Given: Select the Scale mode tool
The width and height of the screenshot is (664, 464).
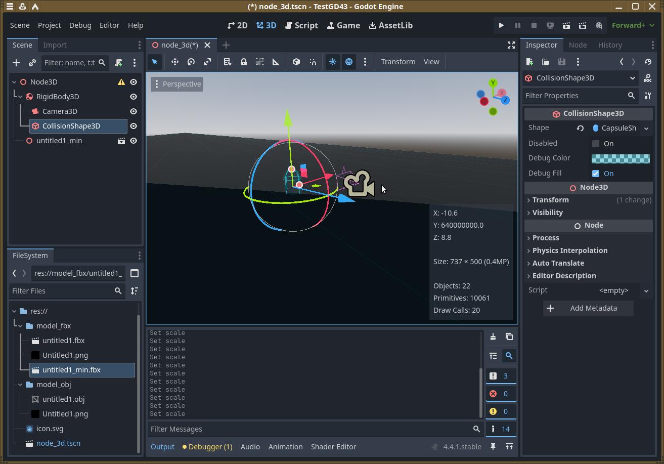Looking at the screenshot, I should click(207, 62).
